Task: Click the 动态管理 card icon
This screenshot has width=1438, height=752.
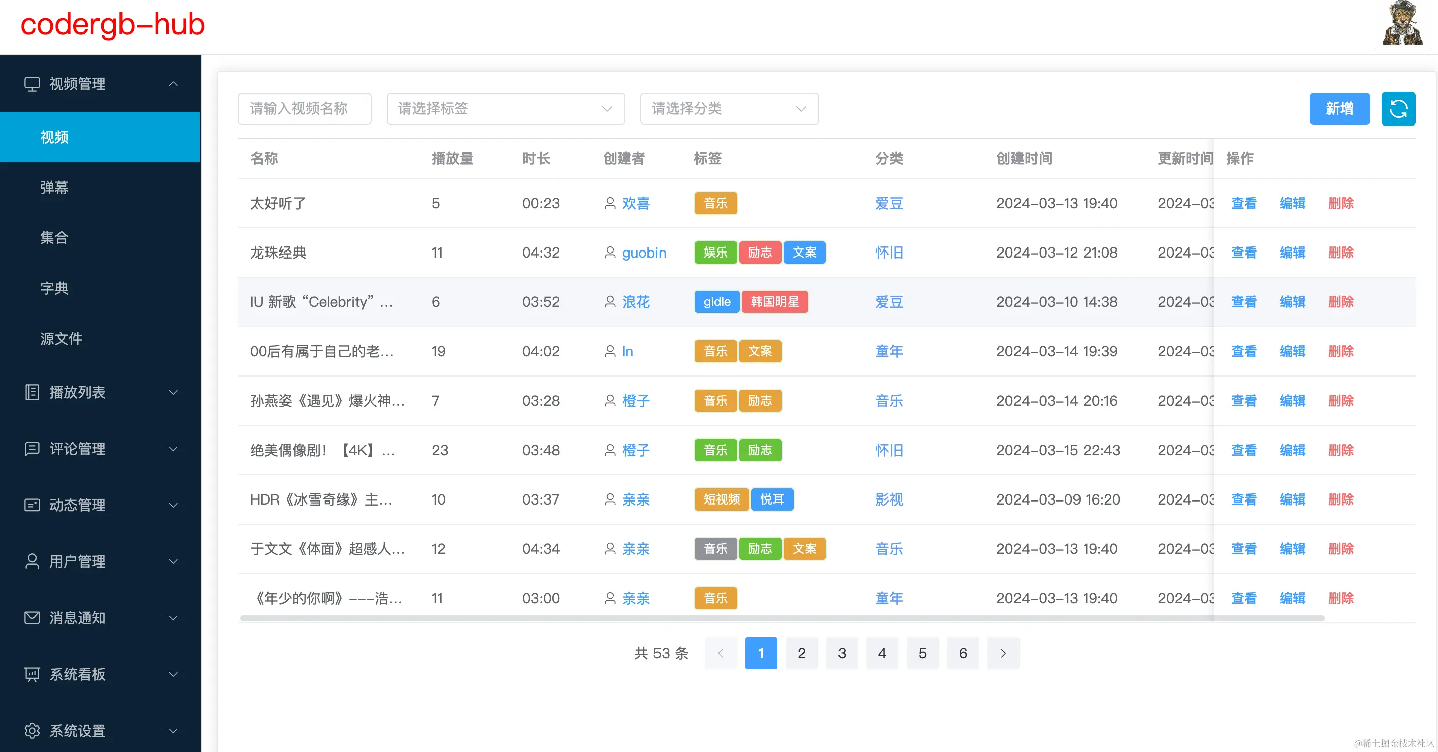Action: 32,505
